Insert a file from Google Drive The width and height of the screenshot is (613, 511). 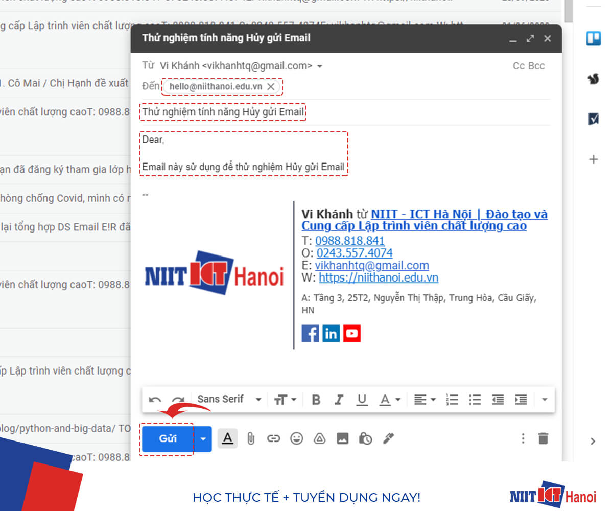point(320,438)
